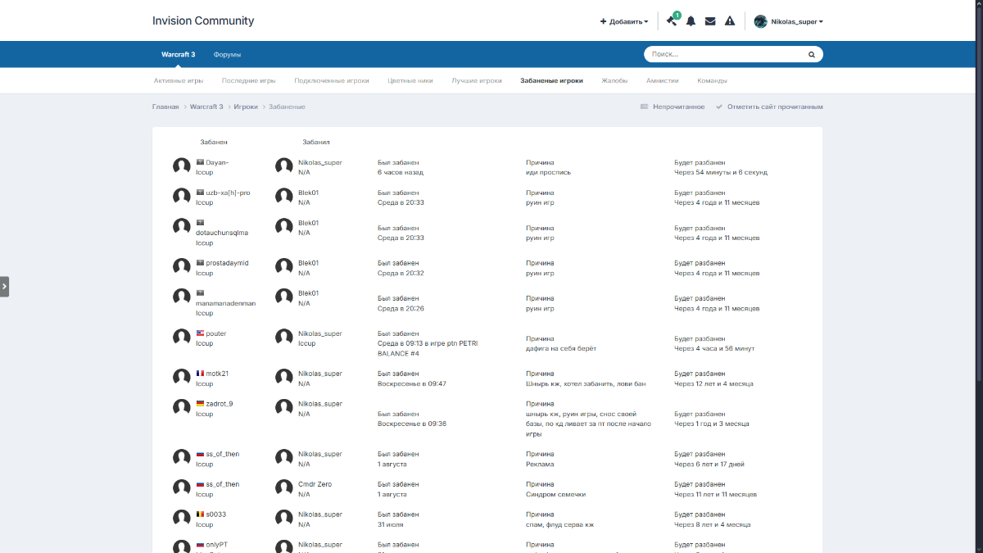Expand the left side panel arrow
The image size is (983, 553).
click(4, 286)
